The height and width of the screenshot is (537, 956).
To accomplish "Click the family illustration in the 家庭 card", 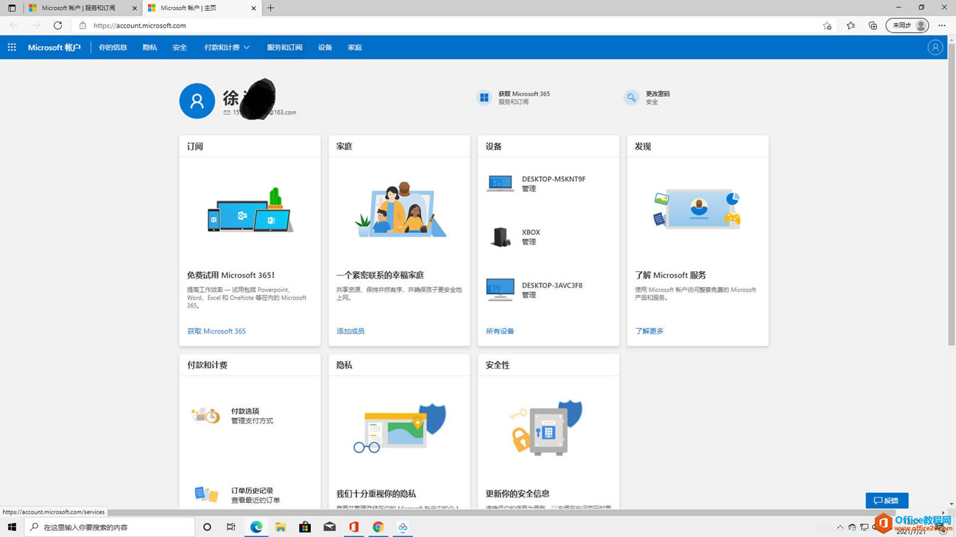I will [400, 210].
